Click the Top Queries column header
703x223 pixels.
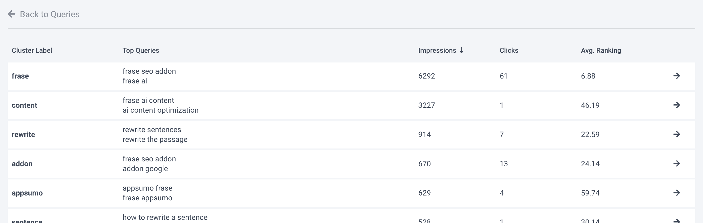141,50
